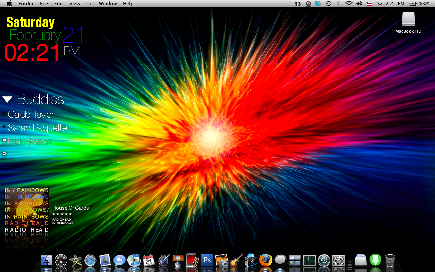The width and height of the screenshot is (435, 272).
Task: Open Photoshop from the dock
Action: [207, 260]
